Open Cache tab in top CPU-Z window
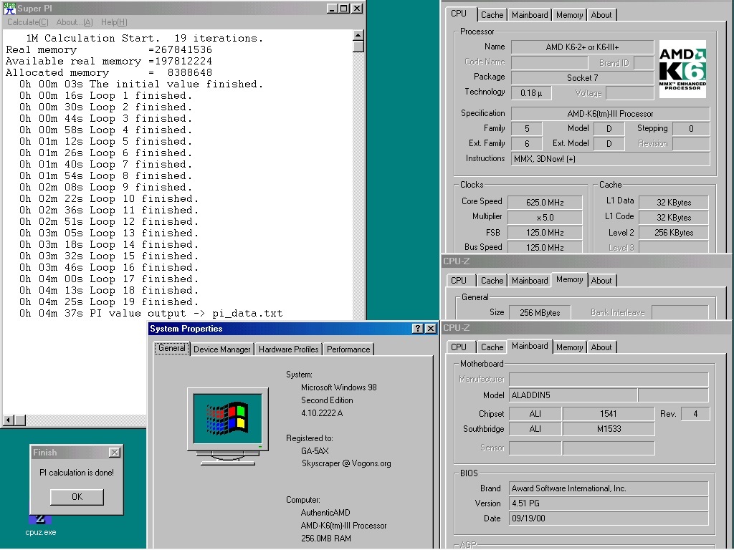The width and height of the screenshot is (734, 550). click(492, 15)
